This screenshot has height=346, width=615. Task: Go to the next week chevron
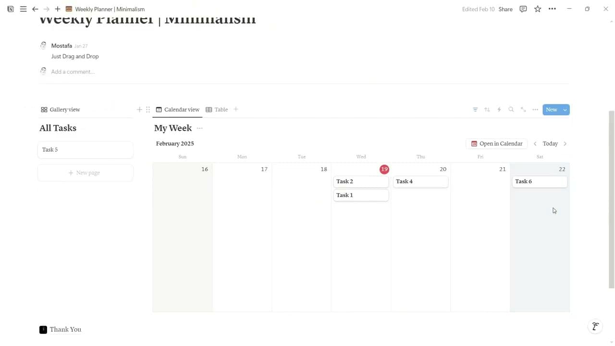[x=565, y=144]
